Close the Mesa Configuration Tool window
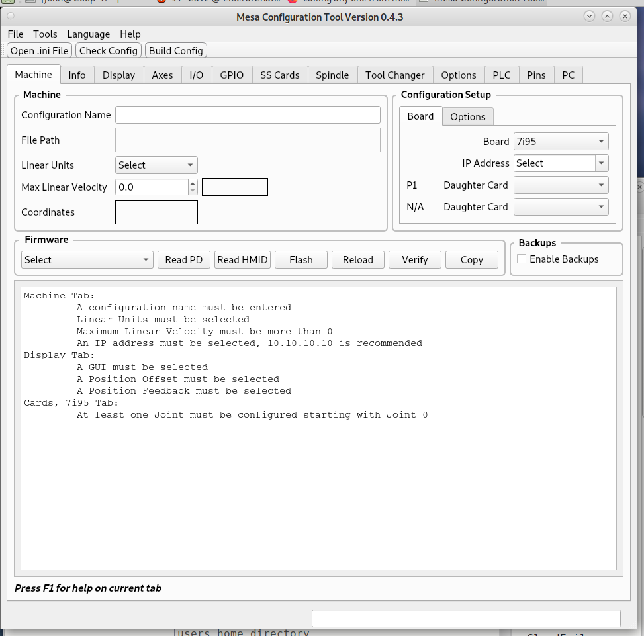Screen dimensions: 644x636 (x=625, y=16)
